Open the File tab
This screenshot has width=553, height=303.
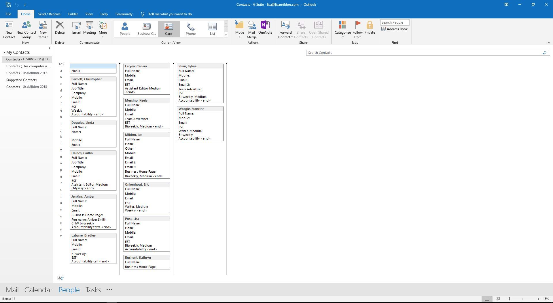coord(8,14)
